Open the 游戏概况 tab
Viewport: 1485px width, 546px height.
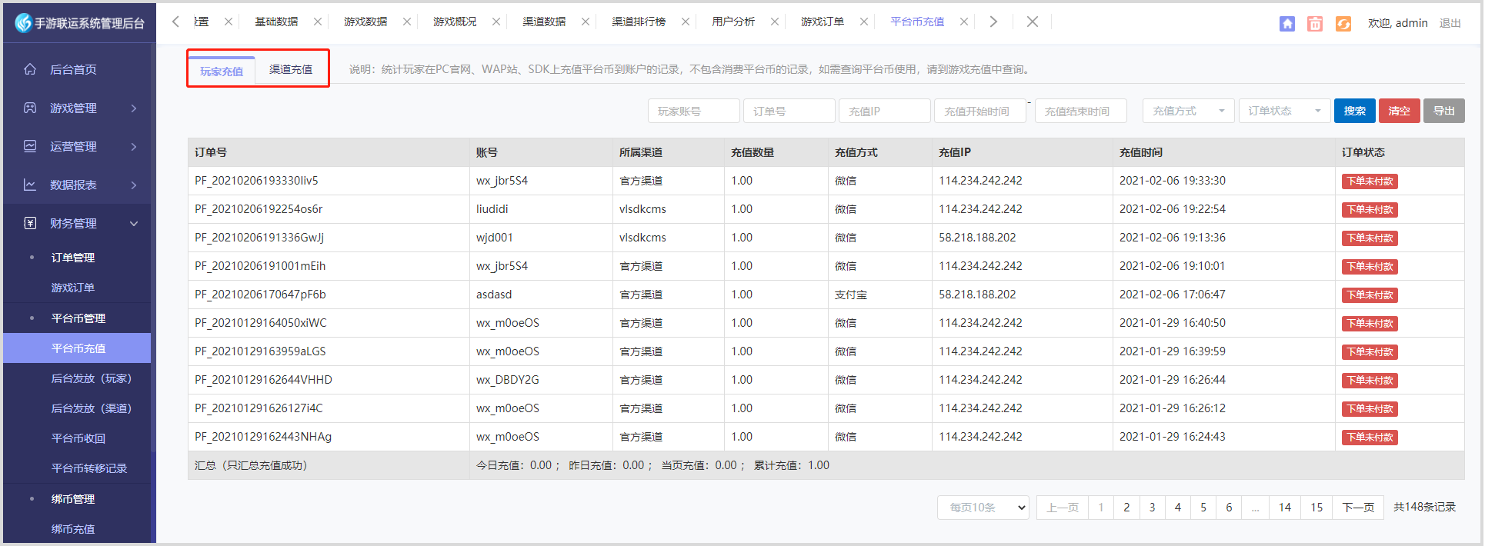[455, 22]
